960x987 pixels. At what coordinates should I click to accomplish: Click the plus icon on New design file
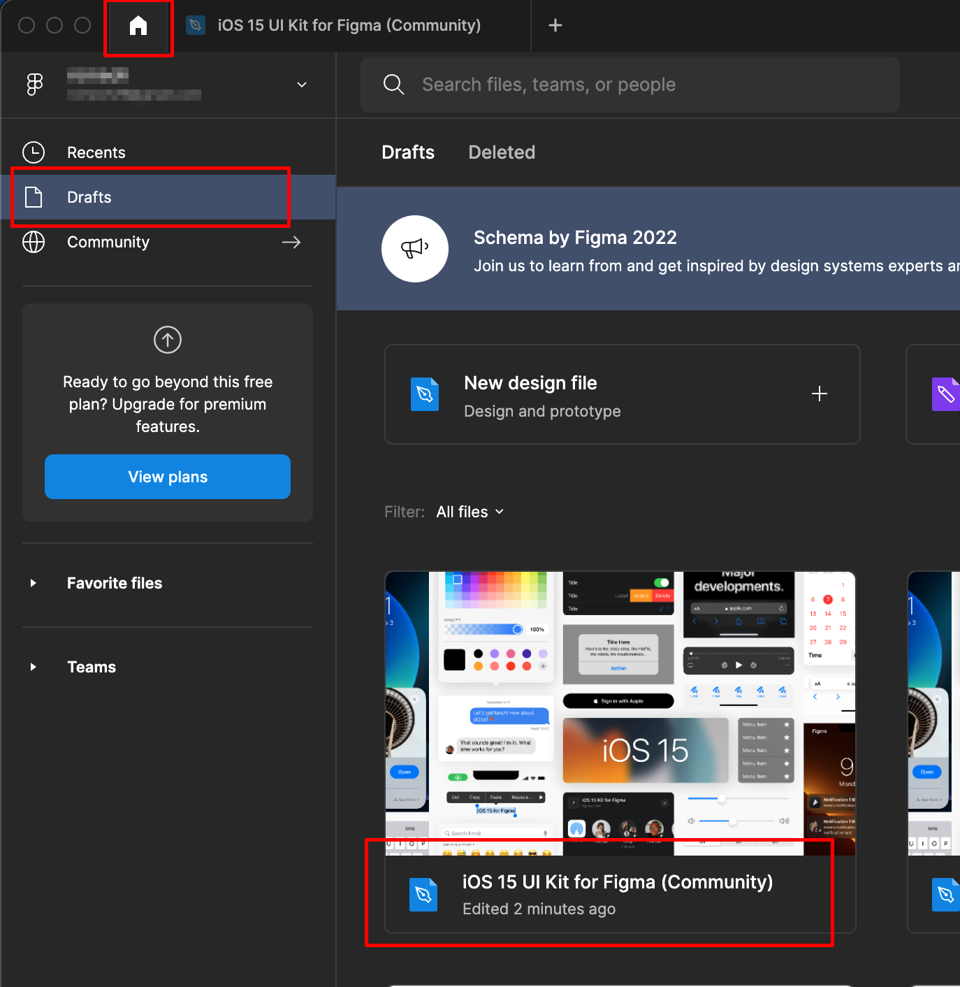820,394
